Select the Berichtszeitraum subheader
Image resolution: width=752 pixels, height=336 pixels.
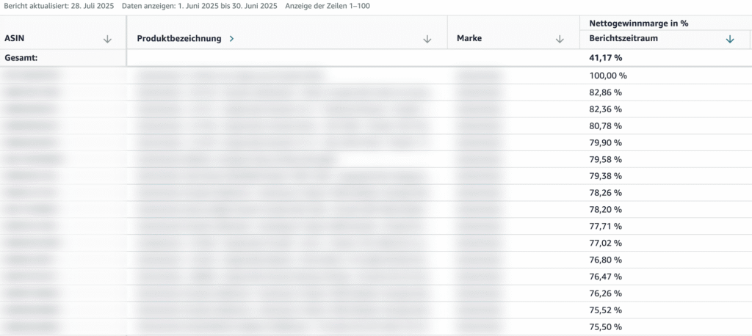[623, 39]
